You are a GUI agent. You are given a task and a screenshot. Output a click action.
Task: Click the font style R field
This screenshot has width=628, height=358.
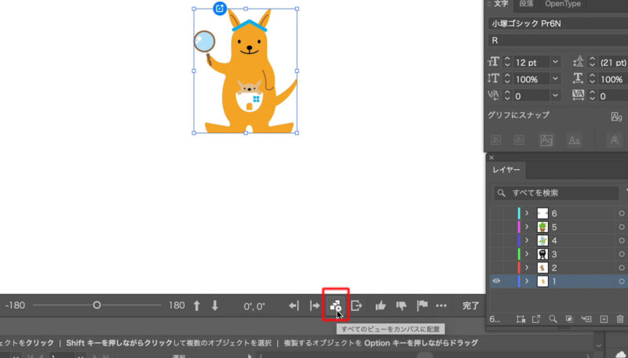click(x=558, y=41)
